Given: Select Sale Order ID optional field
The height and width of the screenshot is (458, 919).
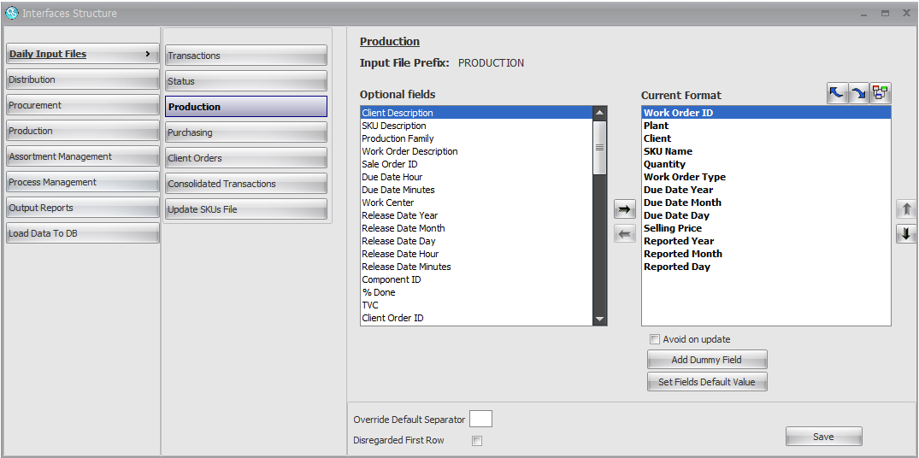Looking at the screenshot, I should (476, 165).
